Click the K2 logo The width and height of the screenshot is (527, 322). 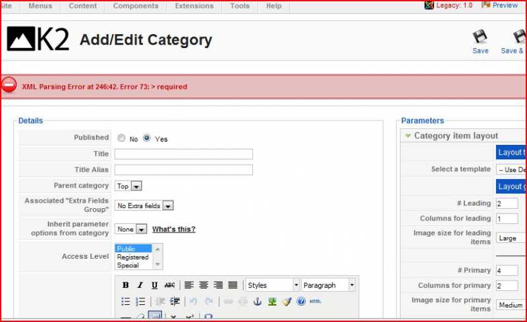38,39
